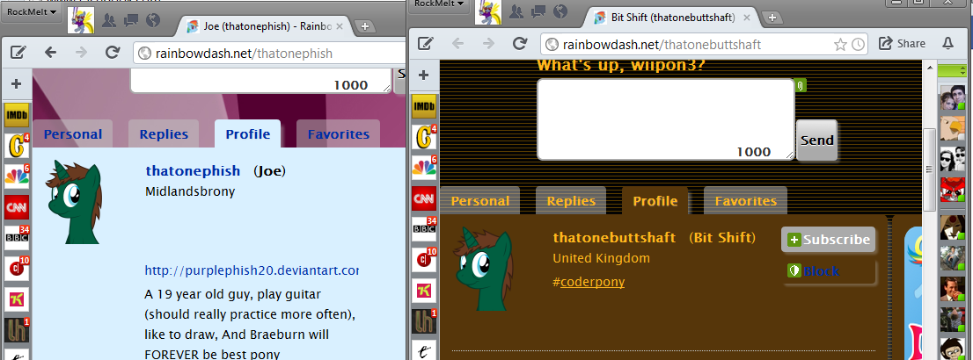Click the compose post icon in the right window

(x=425, y=43)
